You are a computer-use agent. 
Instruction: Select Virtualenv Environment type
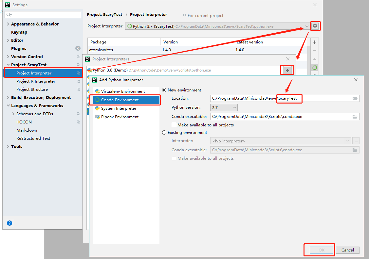tap(126, 91)
